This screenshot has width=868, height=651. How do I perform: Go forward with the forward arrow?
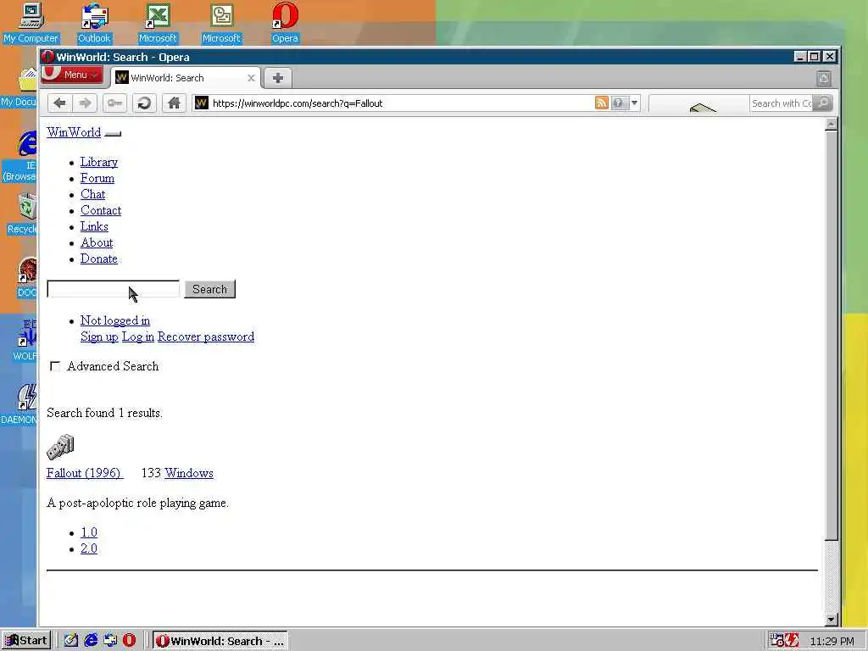[85, 103]
